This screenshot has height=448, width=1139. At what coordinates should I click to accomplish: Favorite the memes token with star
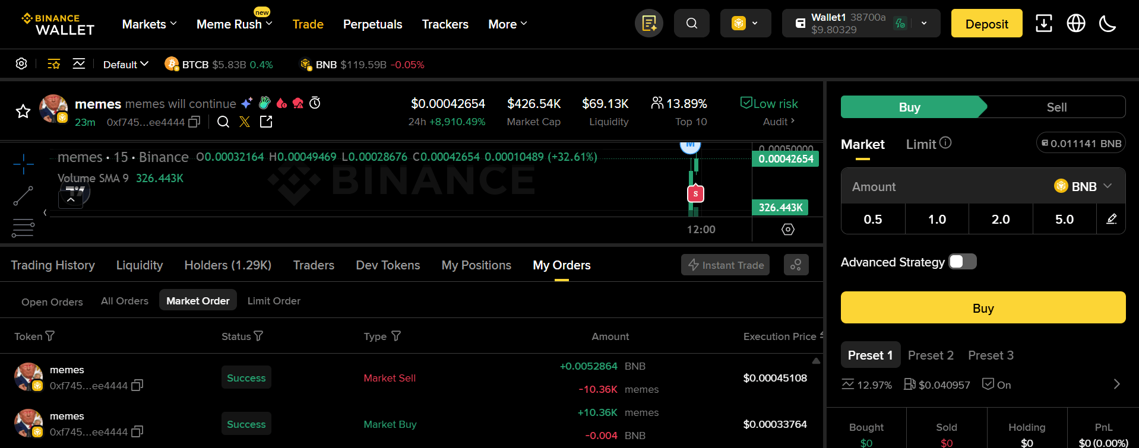23,111
